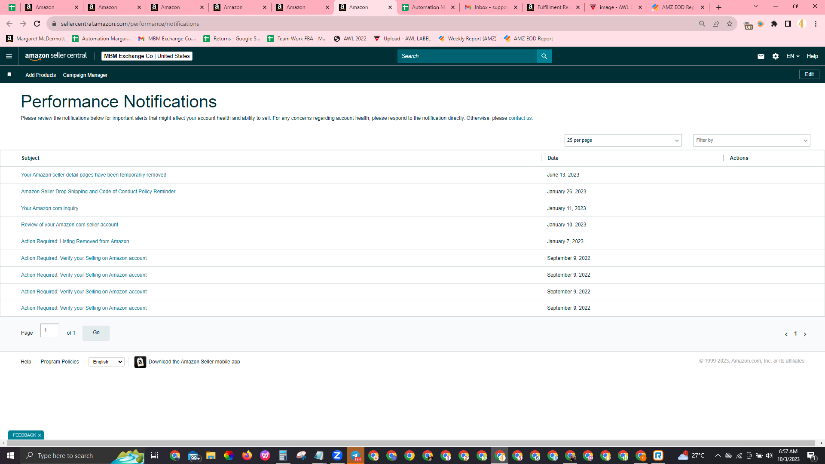Open the AWL 2022 bookmark

(350, 39)
